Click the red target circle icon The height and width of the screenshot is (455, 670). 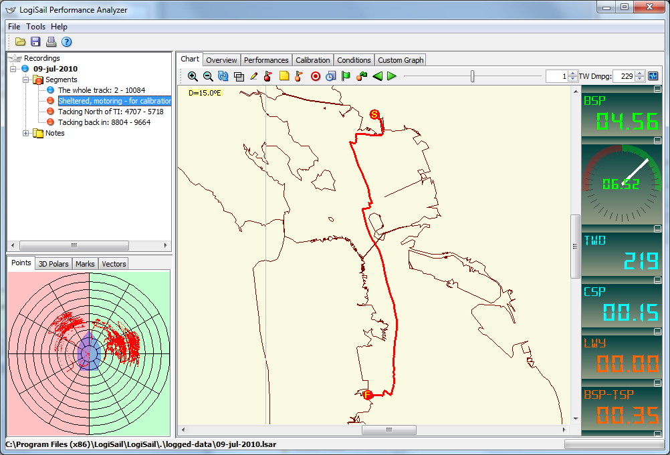(316, 76)
